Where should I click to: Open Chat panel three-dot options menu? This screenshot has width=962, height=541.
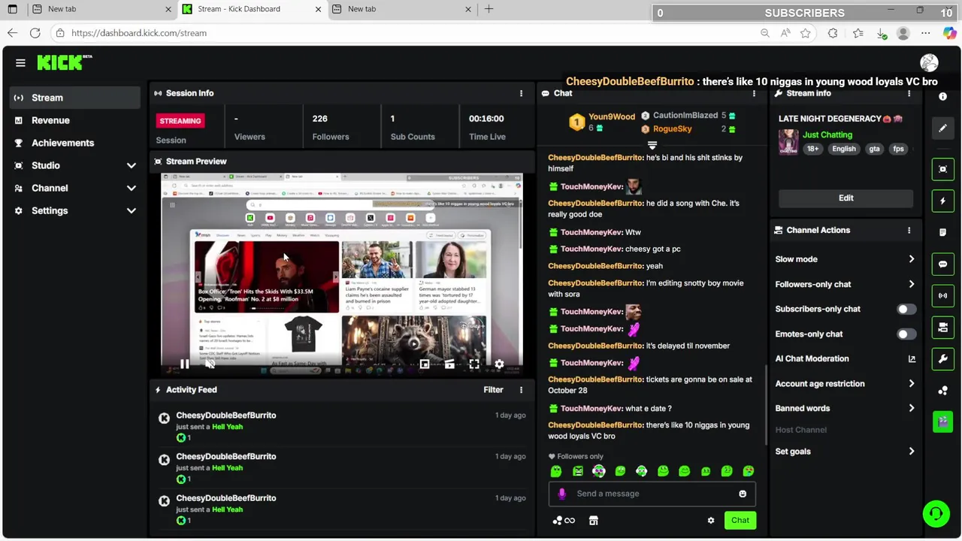coord(754,93)
